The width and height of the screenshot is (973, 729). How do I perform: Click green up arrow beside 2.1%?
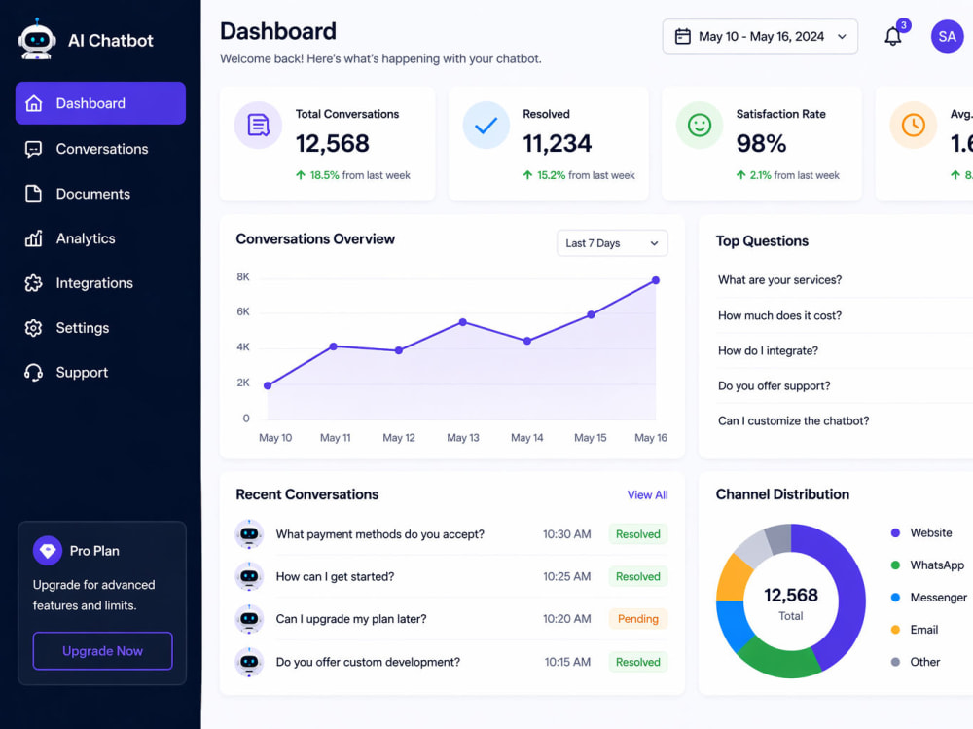740,175
